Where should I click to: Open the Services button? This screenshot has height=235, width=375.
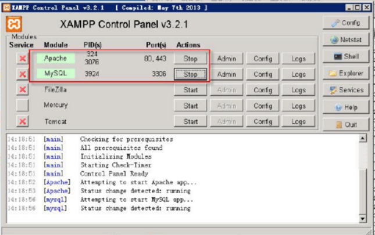[346, 90]
